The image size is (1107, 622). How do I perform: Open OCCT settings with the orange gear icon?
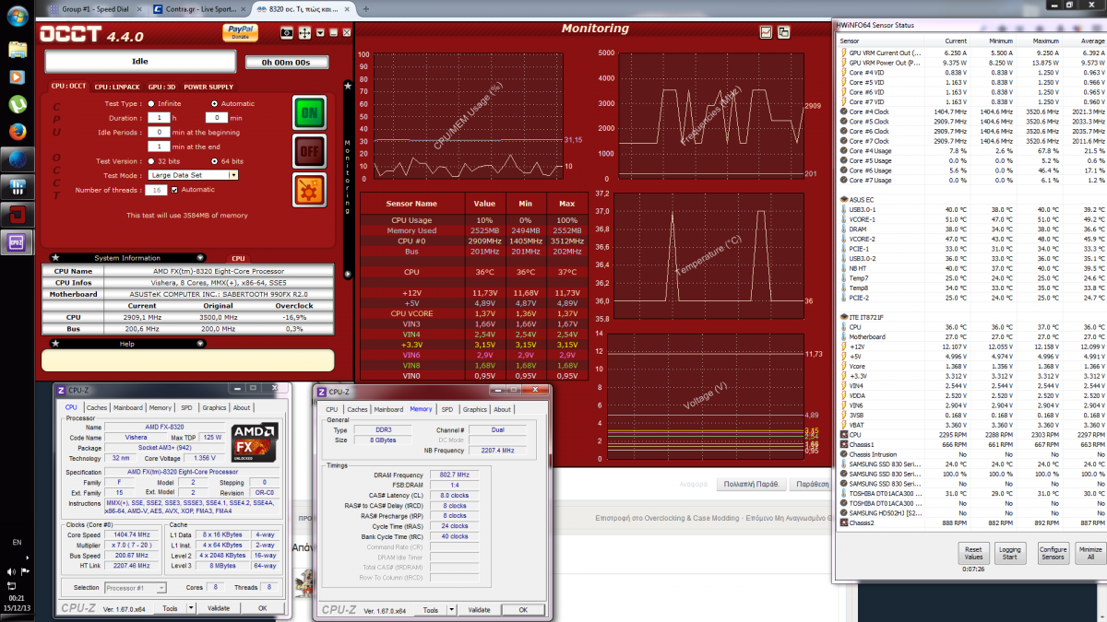(x=309, y=189)
